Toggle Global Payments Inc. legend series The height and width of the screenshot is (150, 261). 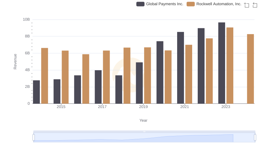160,4
